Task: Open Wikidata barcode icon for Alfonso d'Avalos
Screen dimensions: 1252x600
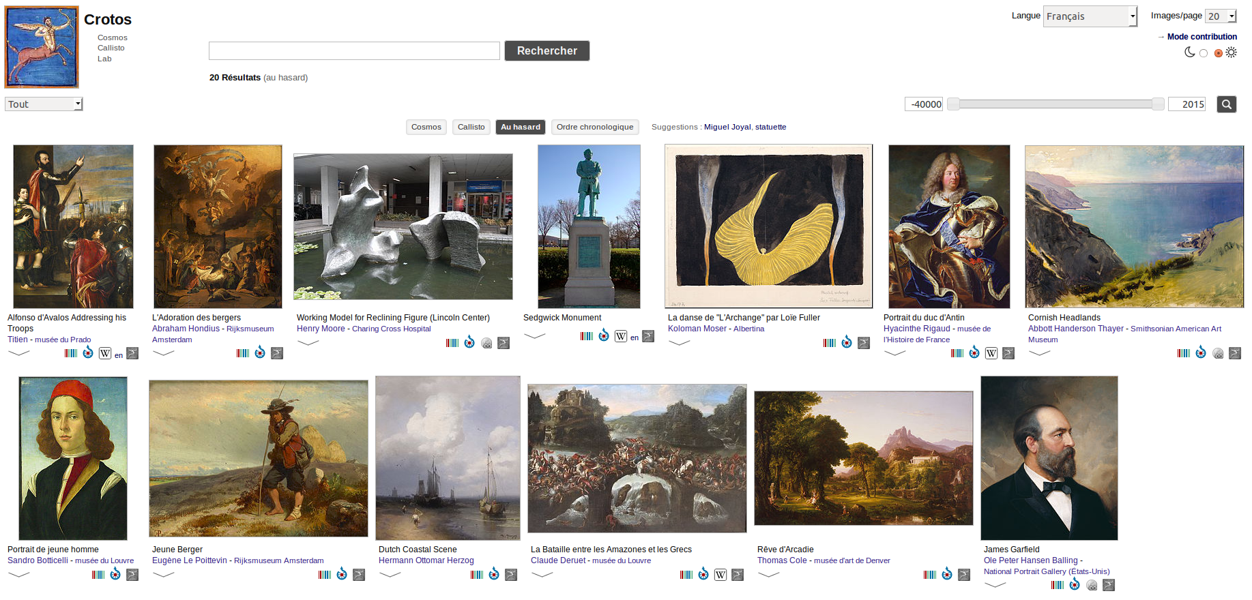Action: click(71, 353)
